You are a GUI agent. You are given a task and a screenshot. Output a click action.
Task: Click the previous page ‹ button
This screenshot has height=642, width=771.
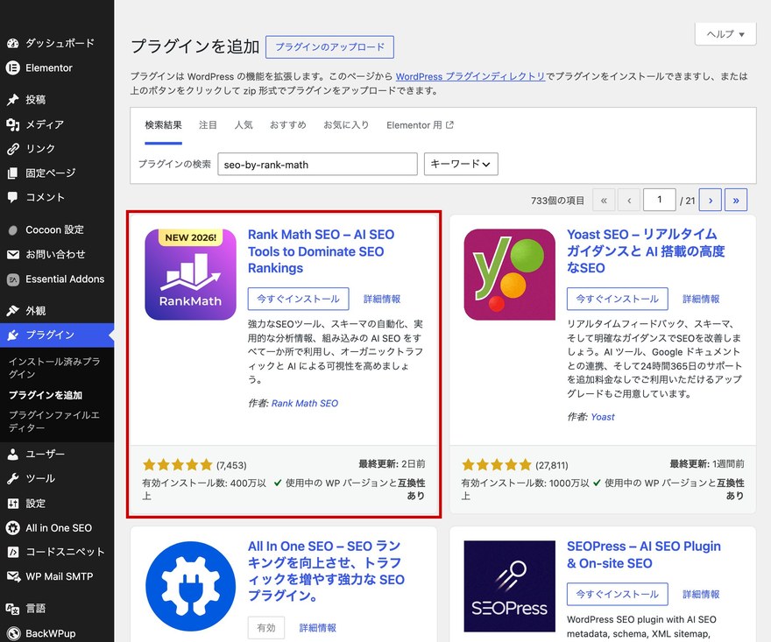tap(629, 200)
